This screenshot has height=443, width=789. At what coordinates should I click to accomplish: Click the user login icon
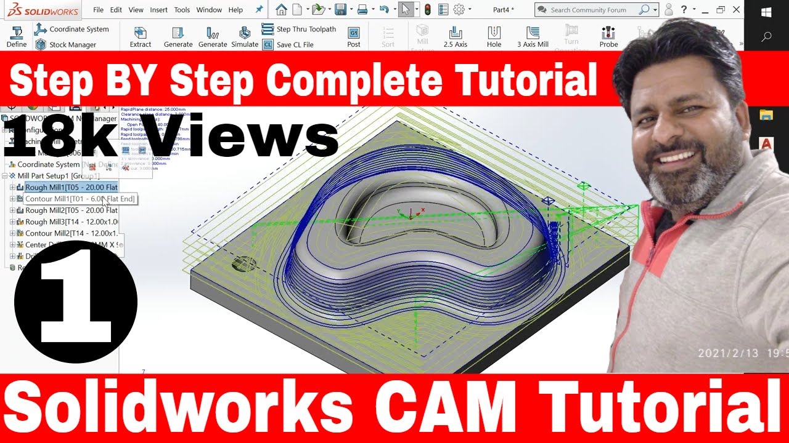[669, 10]
